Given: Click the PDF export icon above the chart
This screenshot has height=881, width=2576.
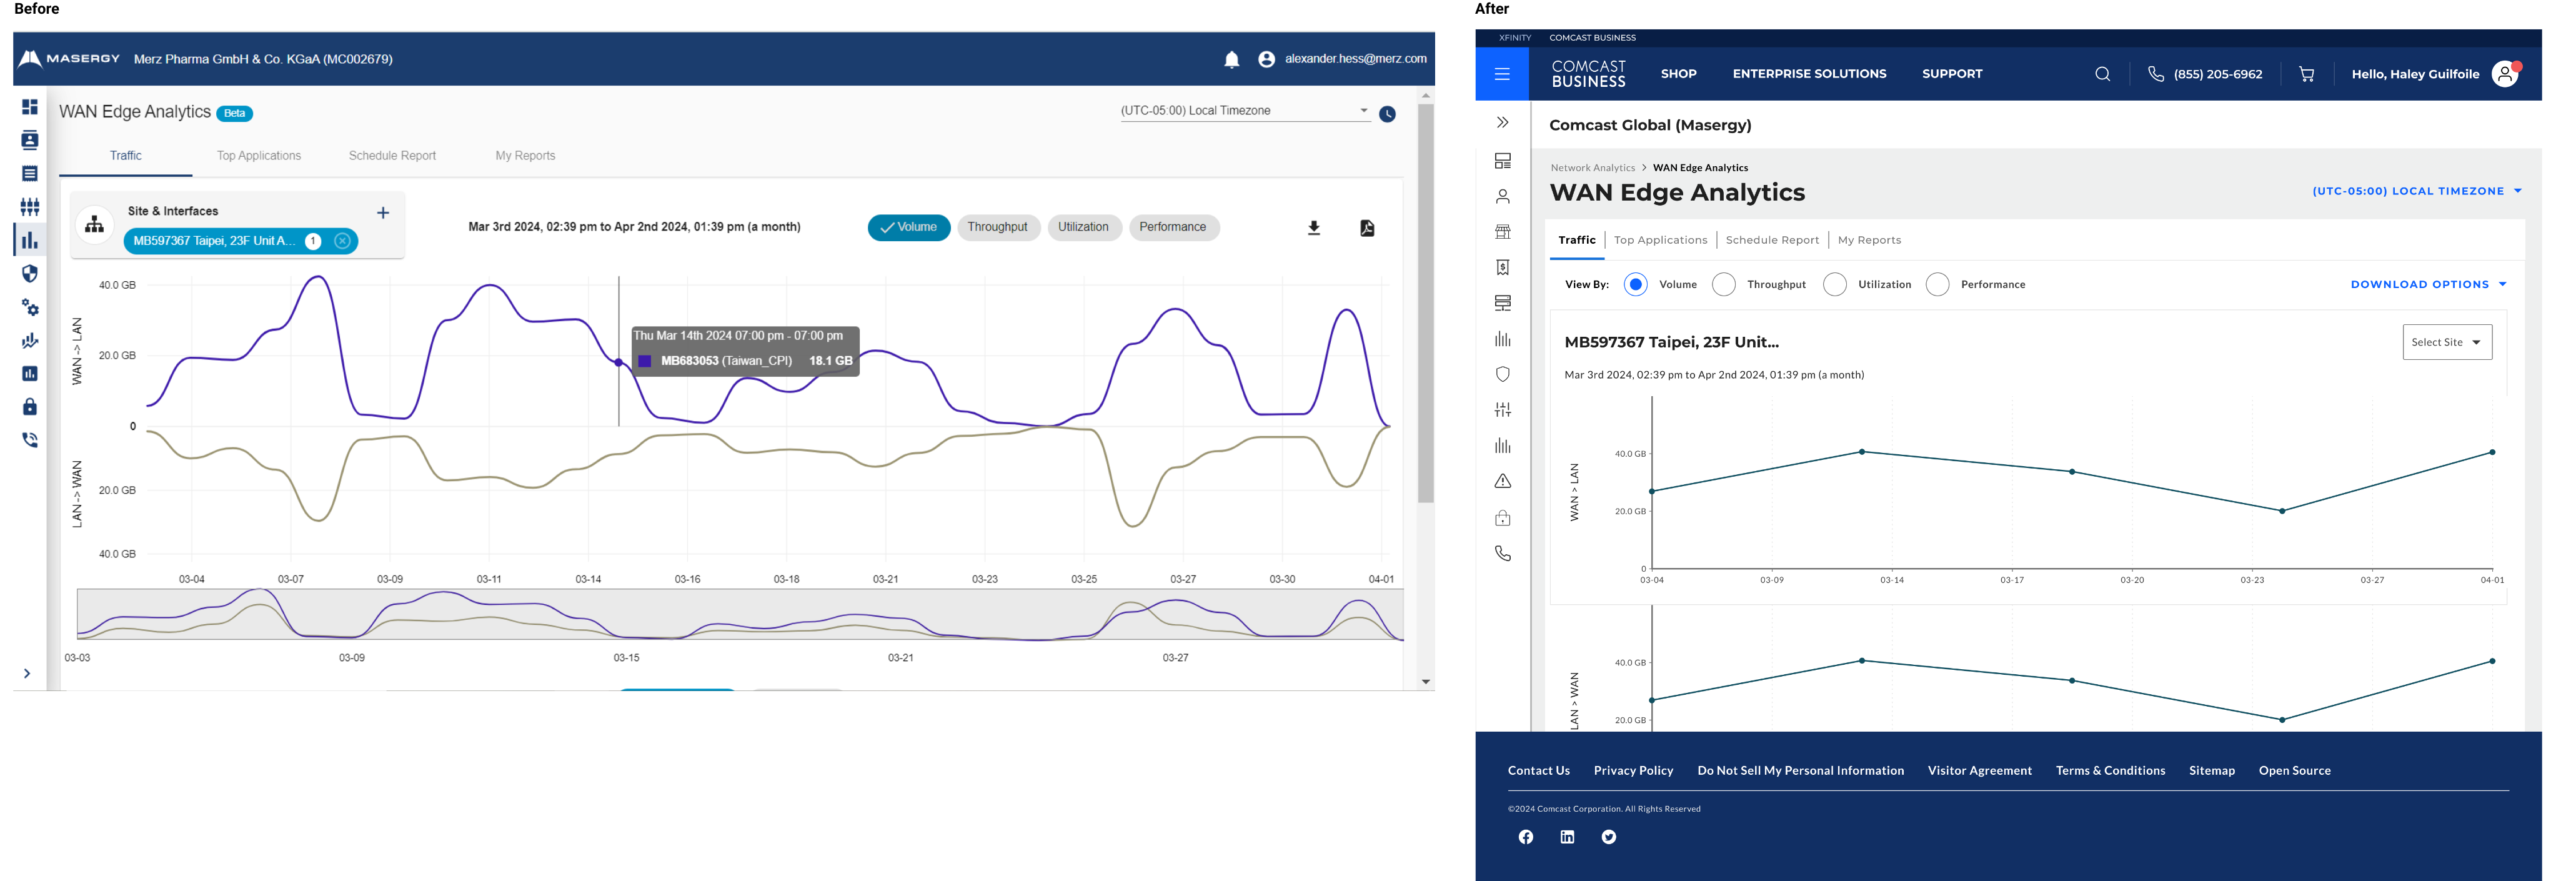Looking at the screenshot, I should [x=1367, y=228].
